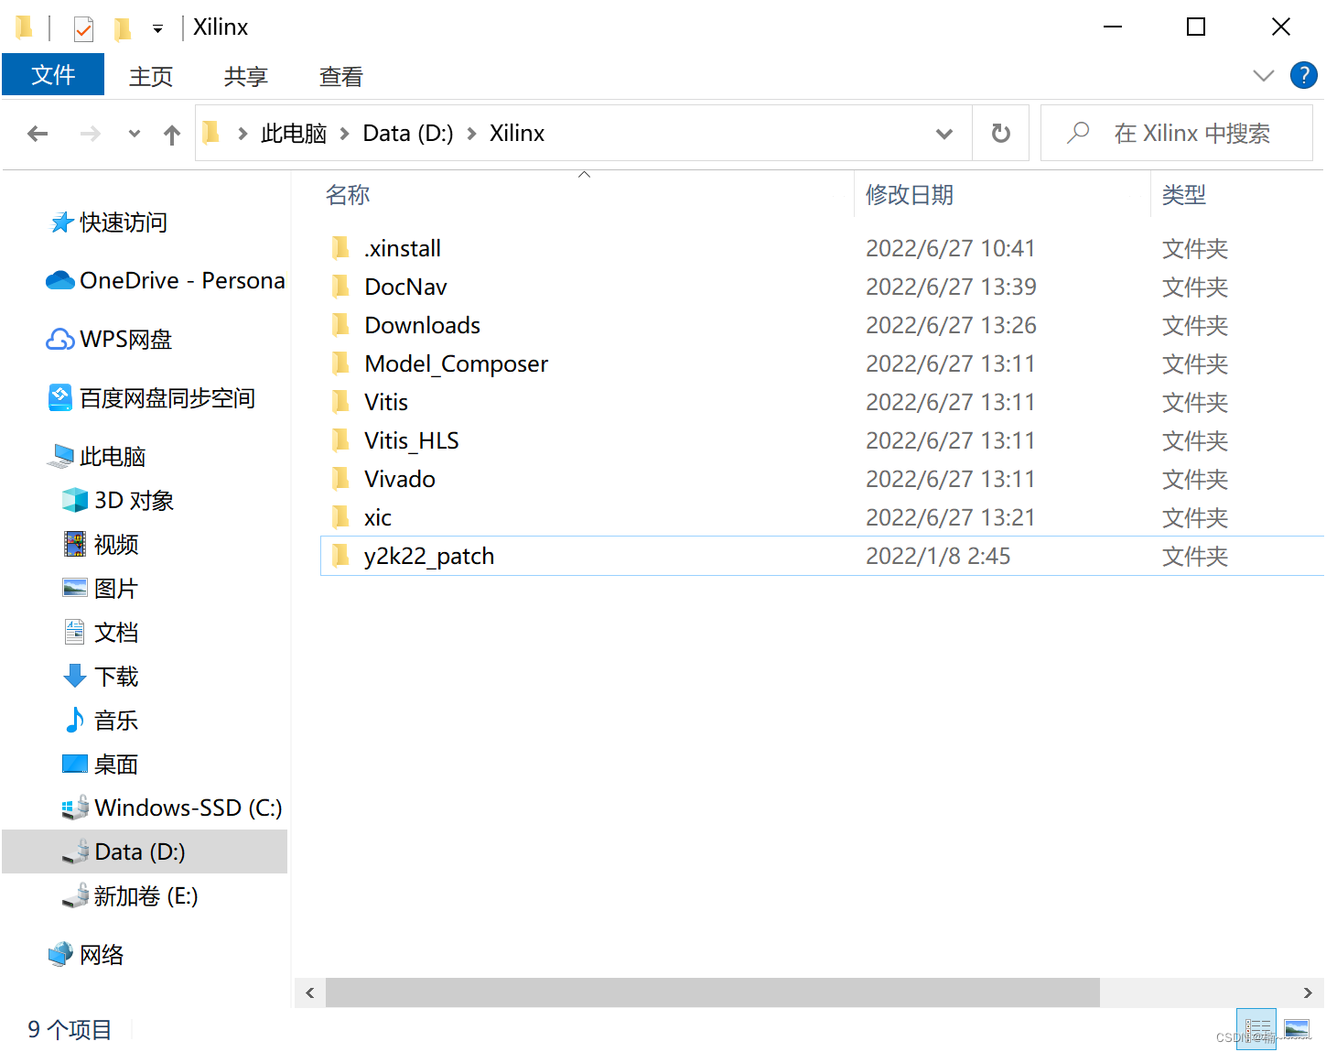Click the date 2022/6/27 10:41
Screen dimensions: 1326x1052
point(950,248)
